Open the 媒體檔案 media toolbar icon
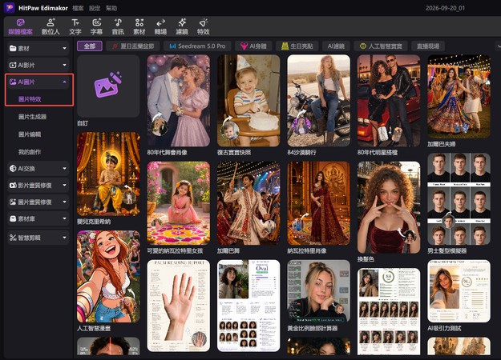The width and height of the screenshot is (501, 360). click(x=21, y=26)
